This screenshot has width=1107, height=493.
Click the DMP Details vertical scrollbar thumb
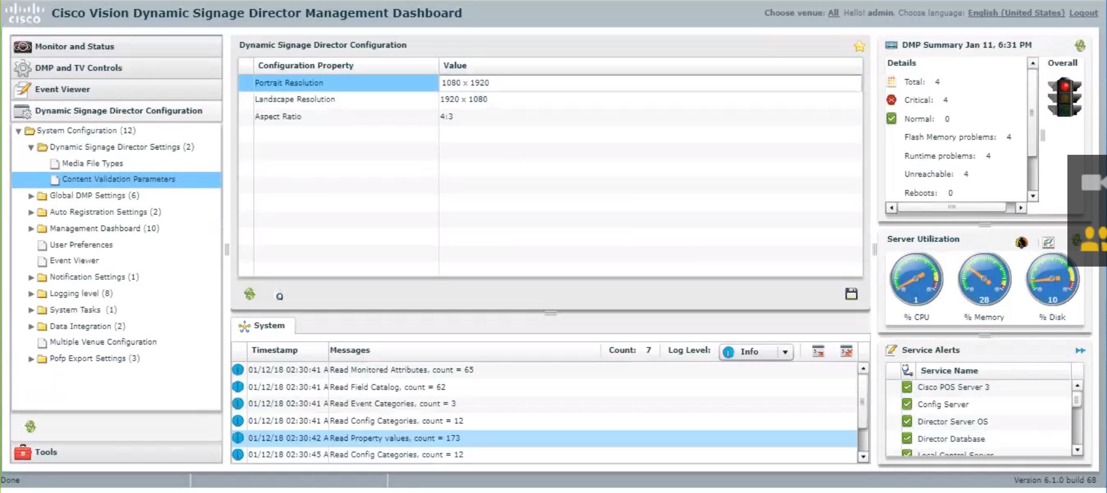pyautogui.click(x=1032, y=113)
